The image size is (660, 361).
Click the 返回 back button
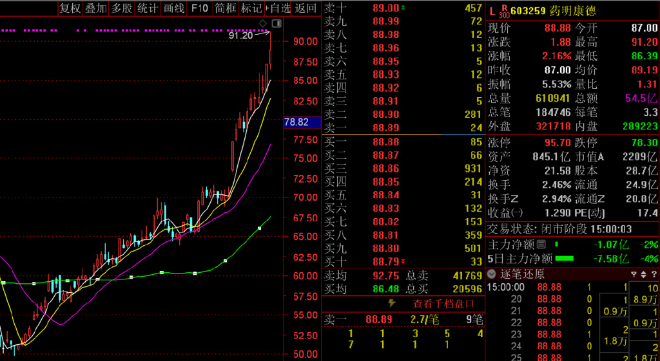click(x=306, y=8)
